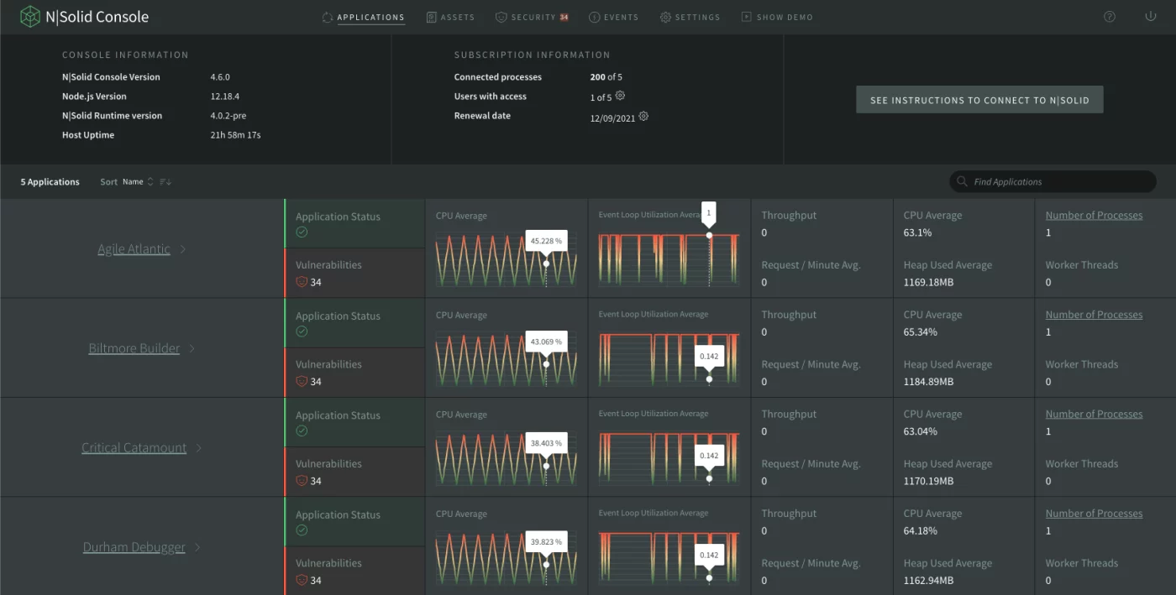Open the Critical Catamount application link
This screenshot has width=1176, height=595.
coord(134,448)
